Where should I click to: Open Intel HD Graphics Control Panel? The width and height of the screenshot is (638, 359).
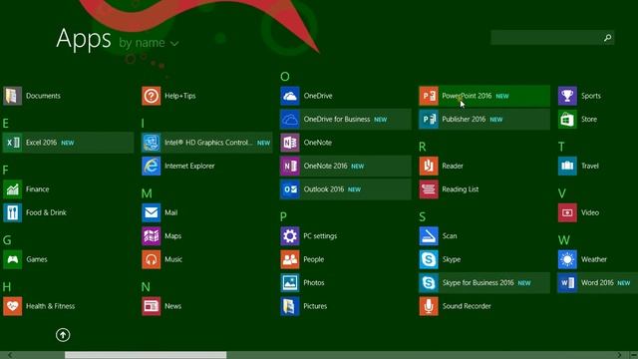point(206,143)
